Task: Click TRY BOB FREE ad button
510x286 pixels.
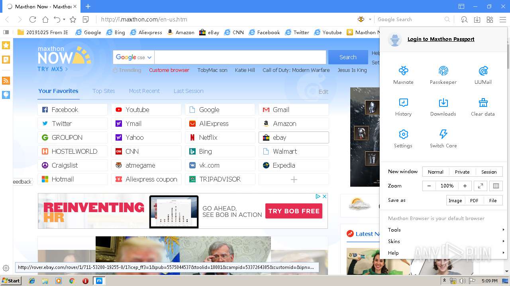Action: tap(294, 211)
